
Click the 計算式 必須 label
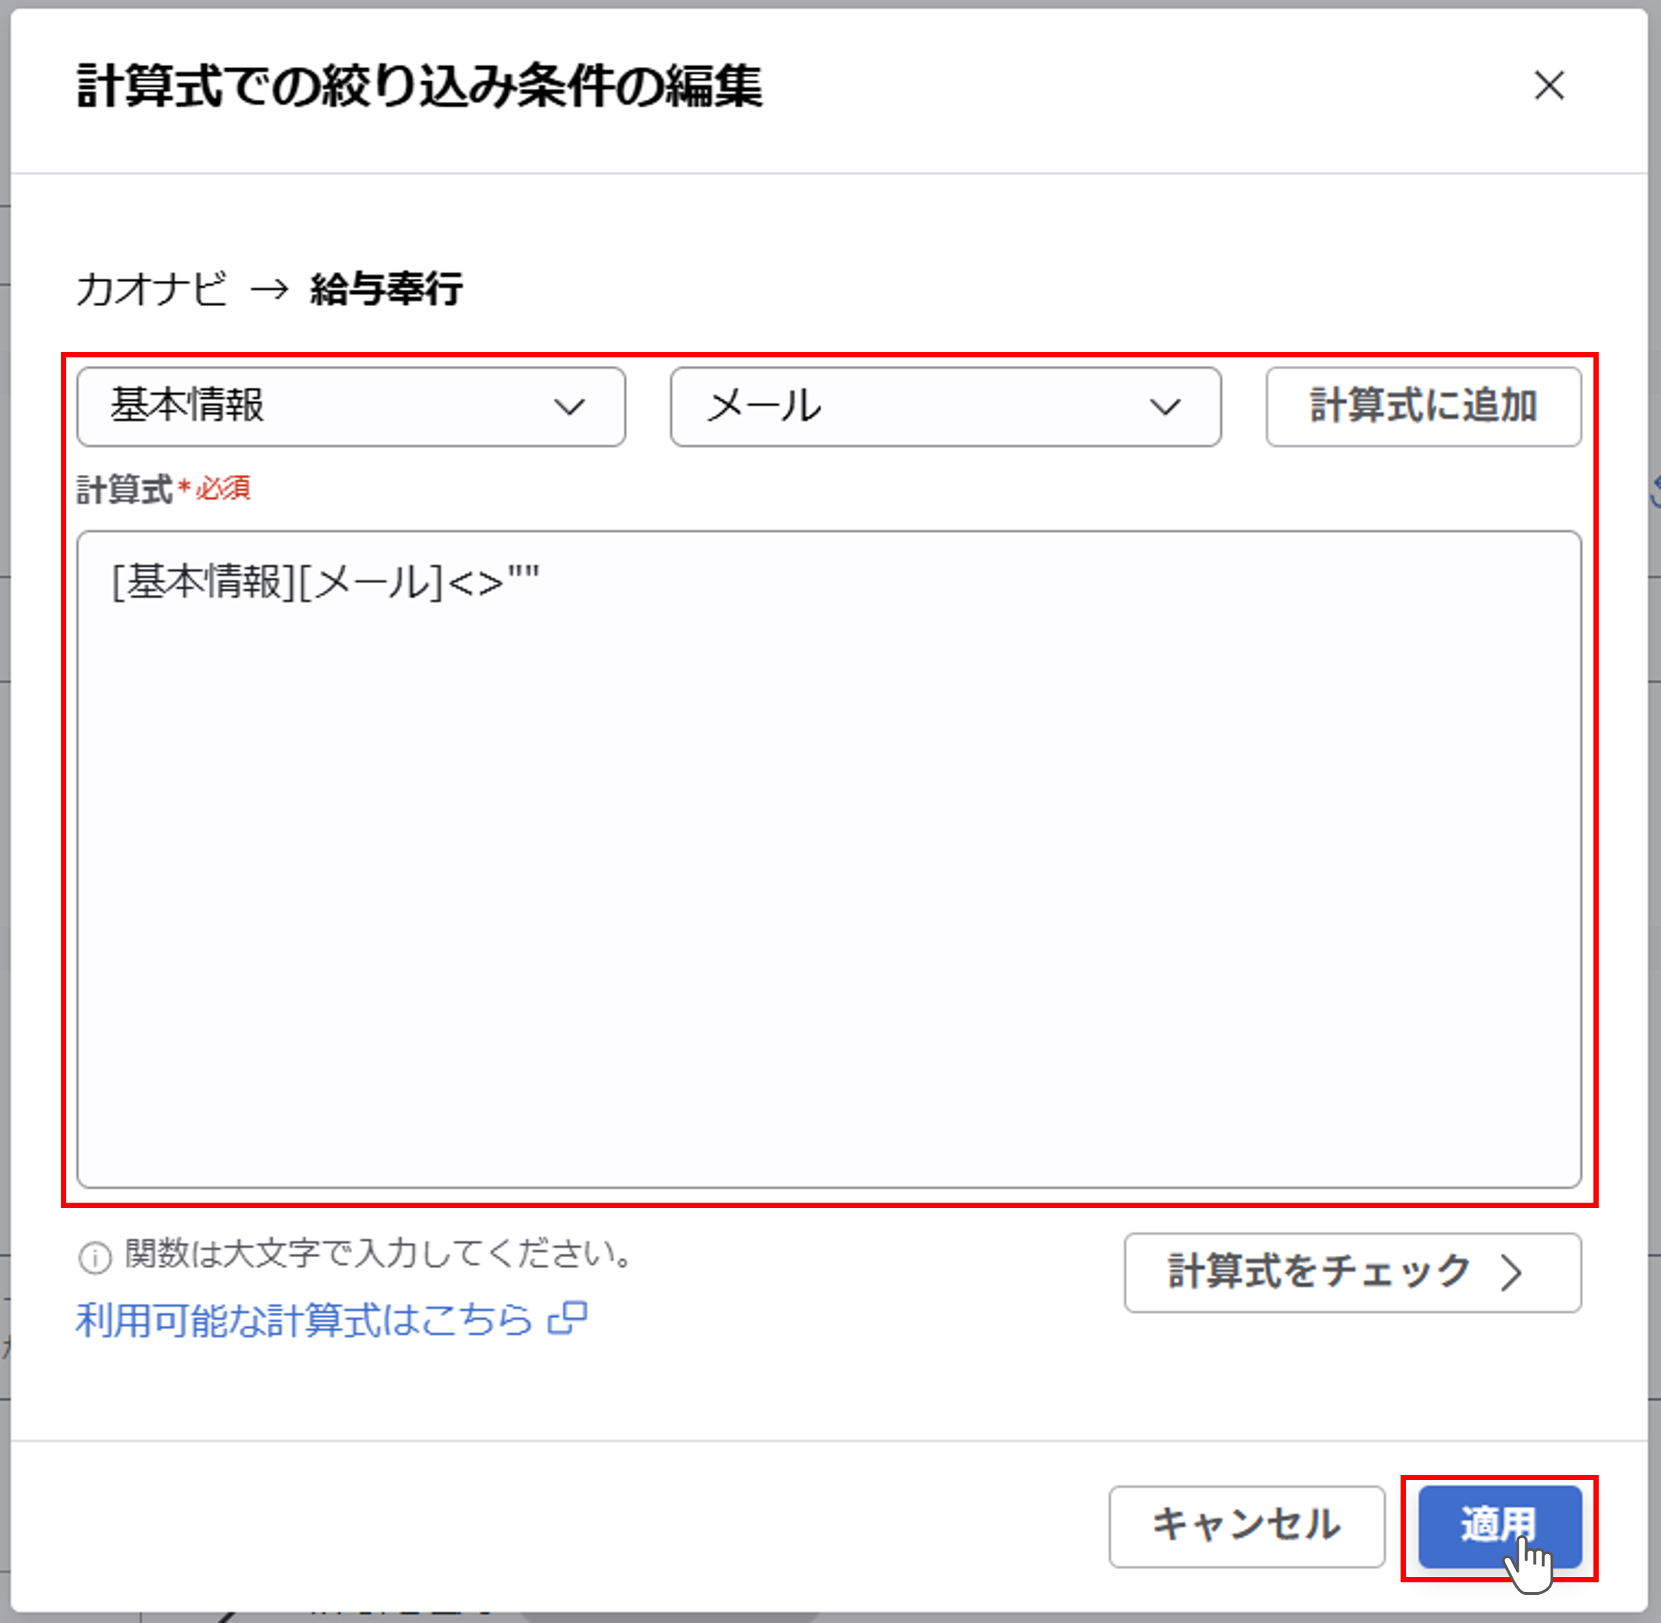(x=163, y=489)
